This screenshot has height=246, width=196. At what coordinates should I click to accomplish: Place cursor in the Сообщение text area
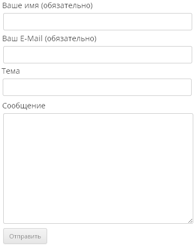pos(98,169)
